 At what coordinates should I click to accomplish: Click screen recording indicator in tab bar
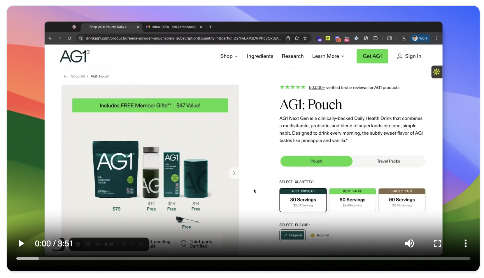[74, 27]
